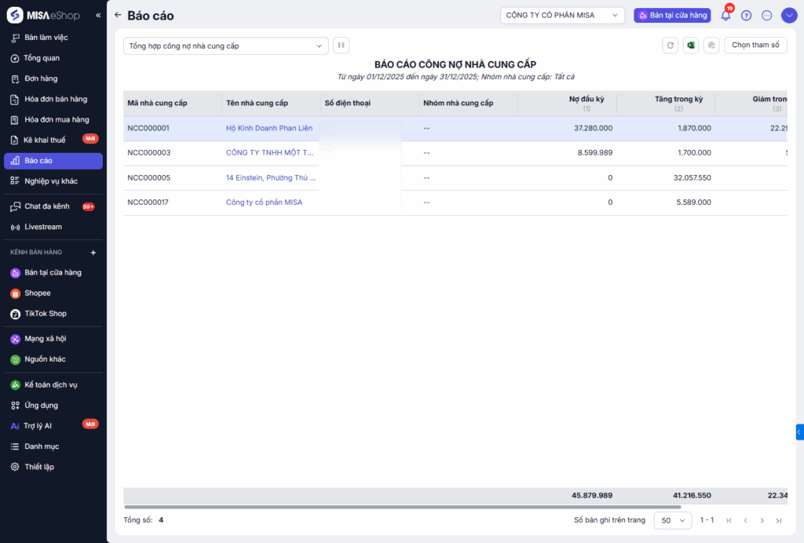Open the help question mark icon

(x=746, y=15)
